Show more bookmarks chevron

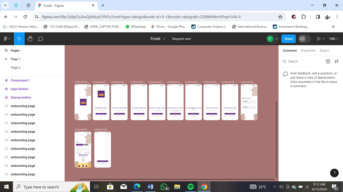333,27
